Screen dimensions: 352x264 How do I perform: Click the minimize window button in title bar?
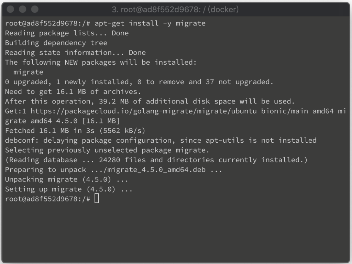point(22,9)
